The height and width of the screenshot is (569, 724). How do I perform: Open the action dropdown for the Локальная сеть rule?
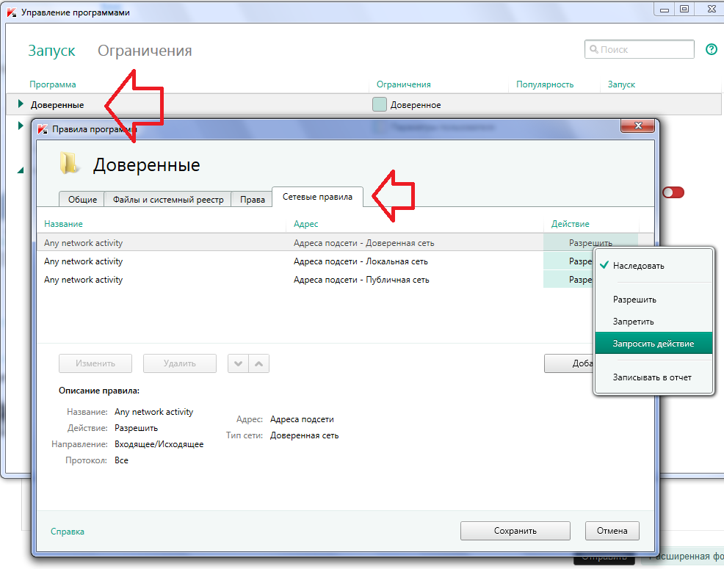point(568,261)
